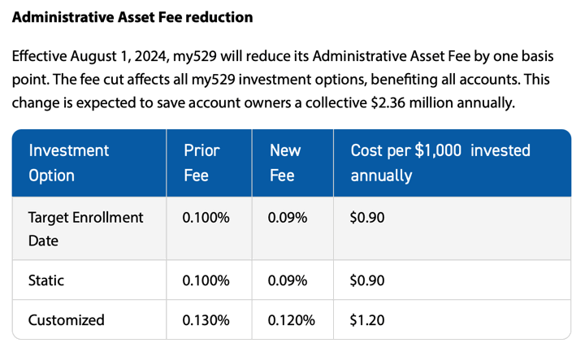Click the 'Target Enrollment Date' row label

(85, 228)
